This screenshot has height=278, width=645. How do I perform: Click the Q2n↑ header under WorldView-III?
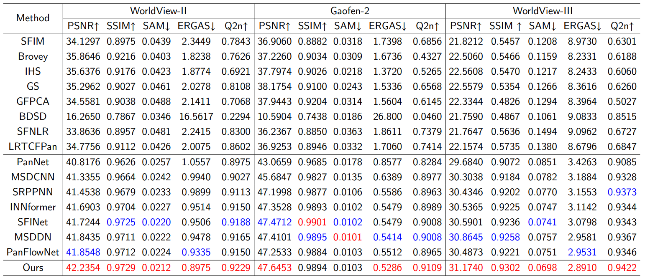coord(622,26)
